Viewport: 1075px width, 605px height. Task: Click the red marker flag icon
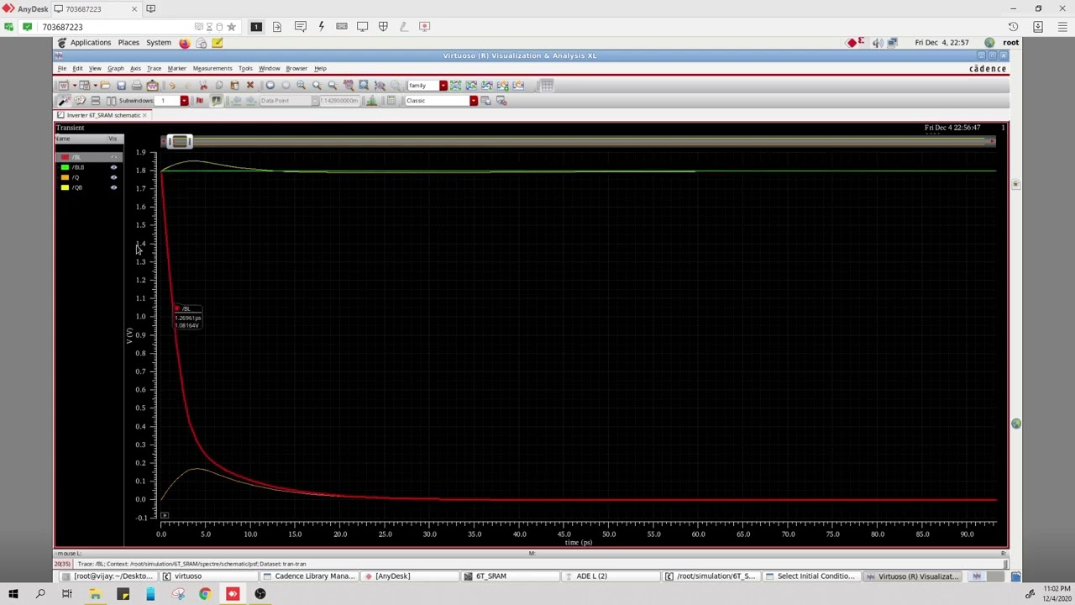(200, 101)
